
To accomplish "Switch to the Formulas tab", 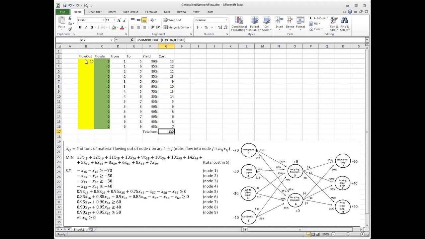I will [151, 12].
